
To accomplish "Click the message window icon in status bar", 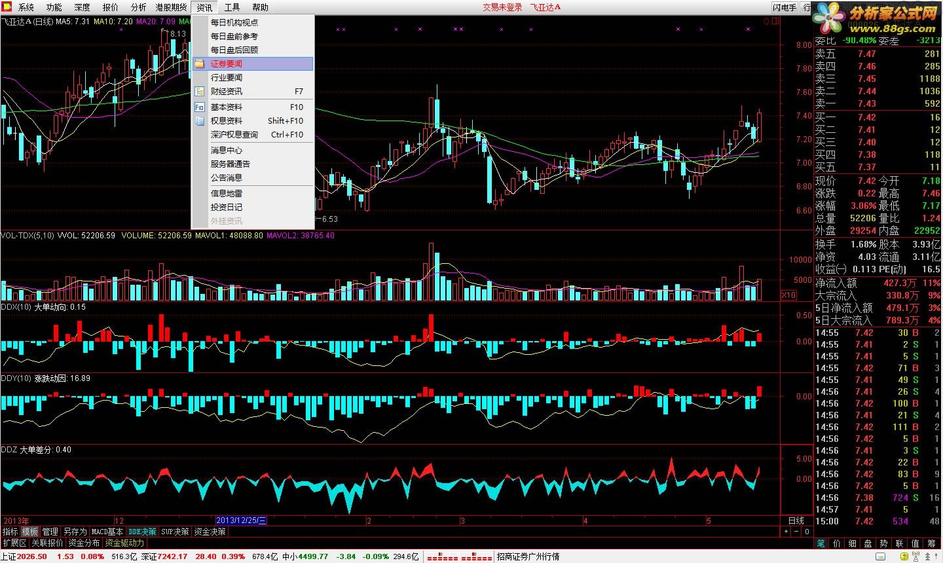I will 880,556.
